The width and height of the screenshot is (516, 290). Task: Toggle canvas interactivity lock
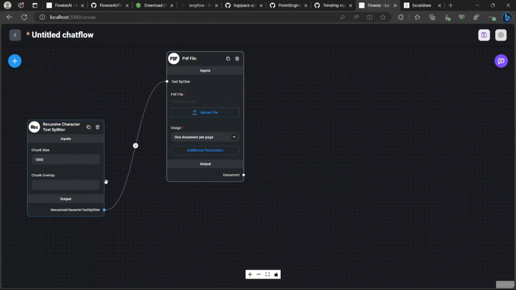point(276,274)
